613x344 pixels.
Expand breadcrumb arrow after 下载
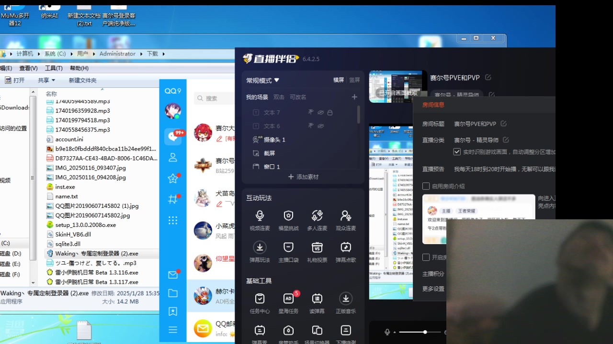(x=164, y=54)
